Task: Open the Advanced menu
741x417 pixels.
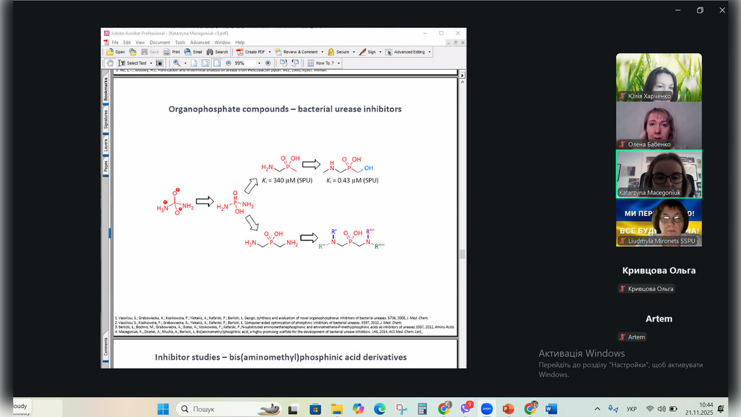Action: coord(200,42)
